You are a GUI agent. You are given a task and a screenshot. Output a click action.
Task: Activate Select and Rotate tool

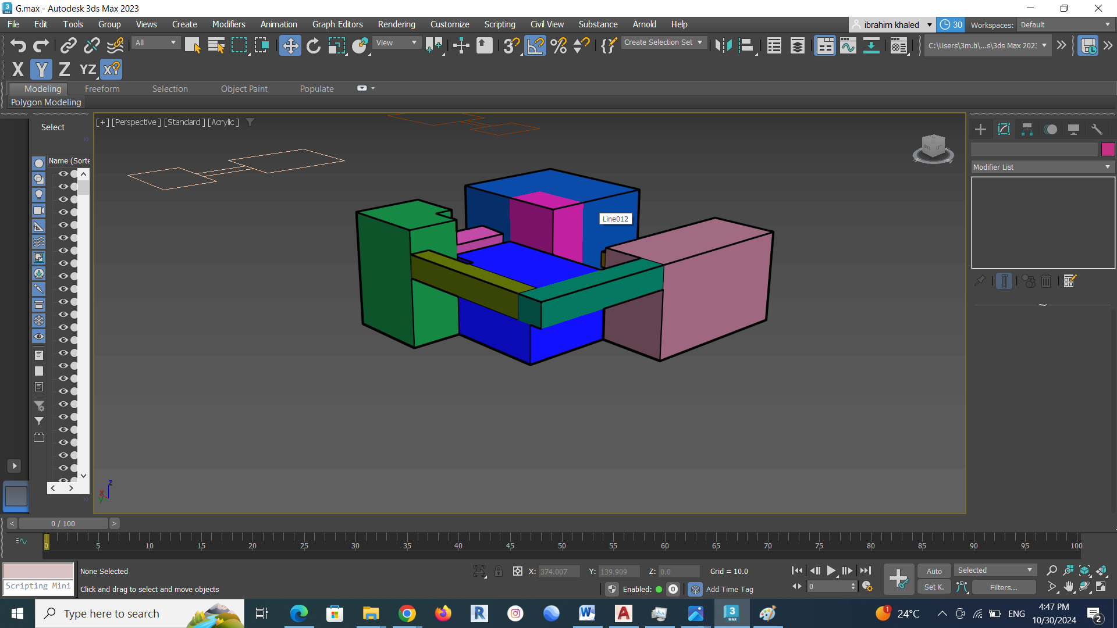coord(314,45)
